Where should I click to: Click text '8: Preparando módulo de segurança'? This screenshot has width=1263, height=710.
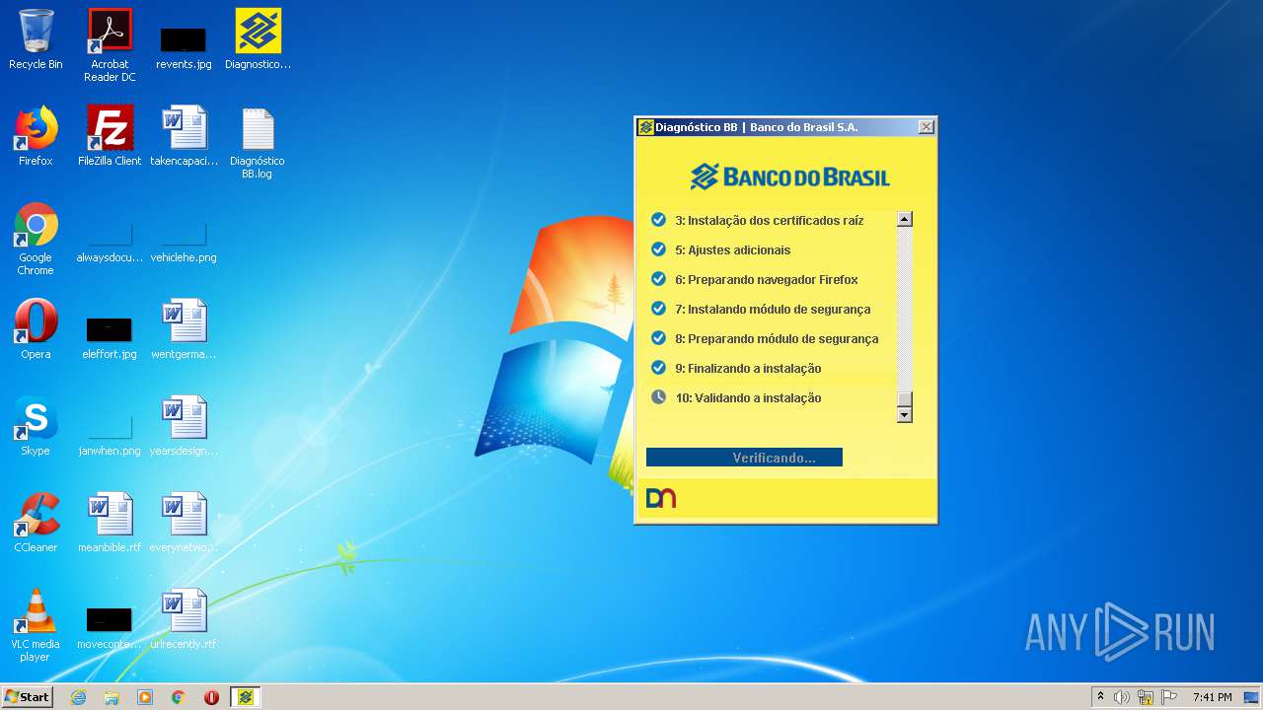tap(777, 339)
